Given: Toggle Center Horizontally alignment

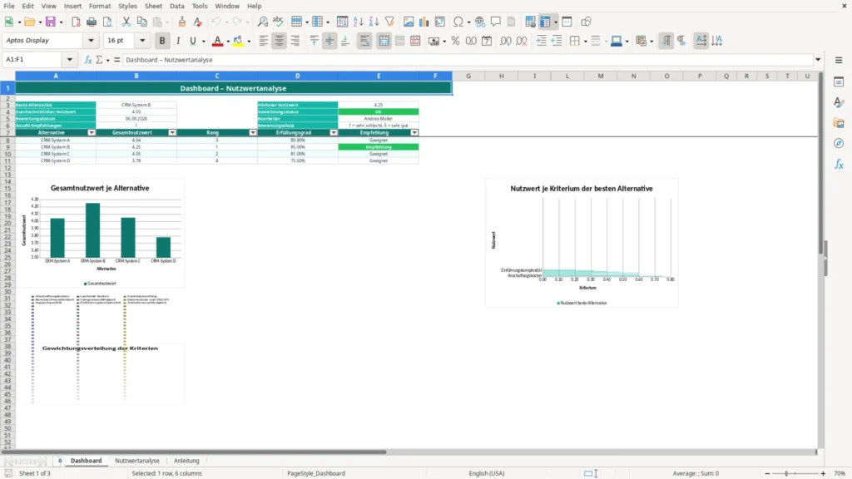Looking at the screenshot, I should [x=280, y=41].
